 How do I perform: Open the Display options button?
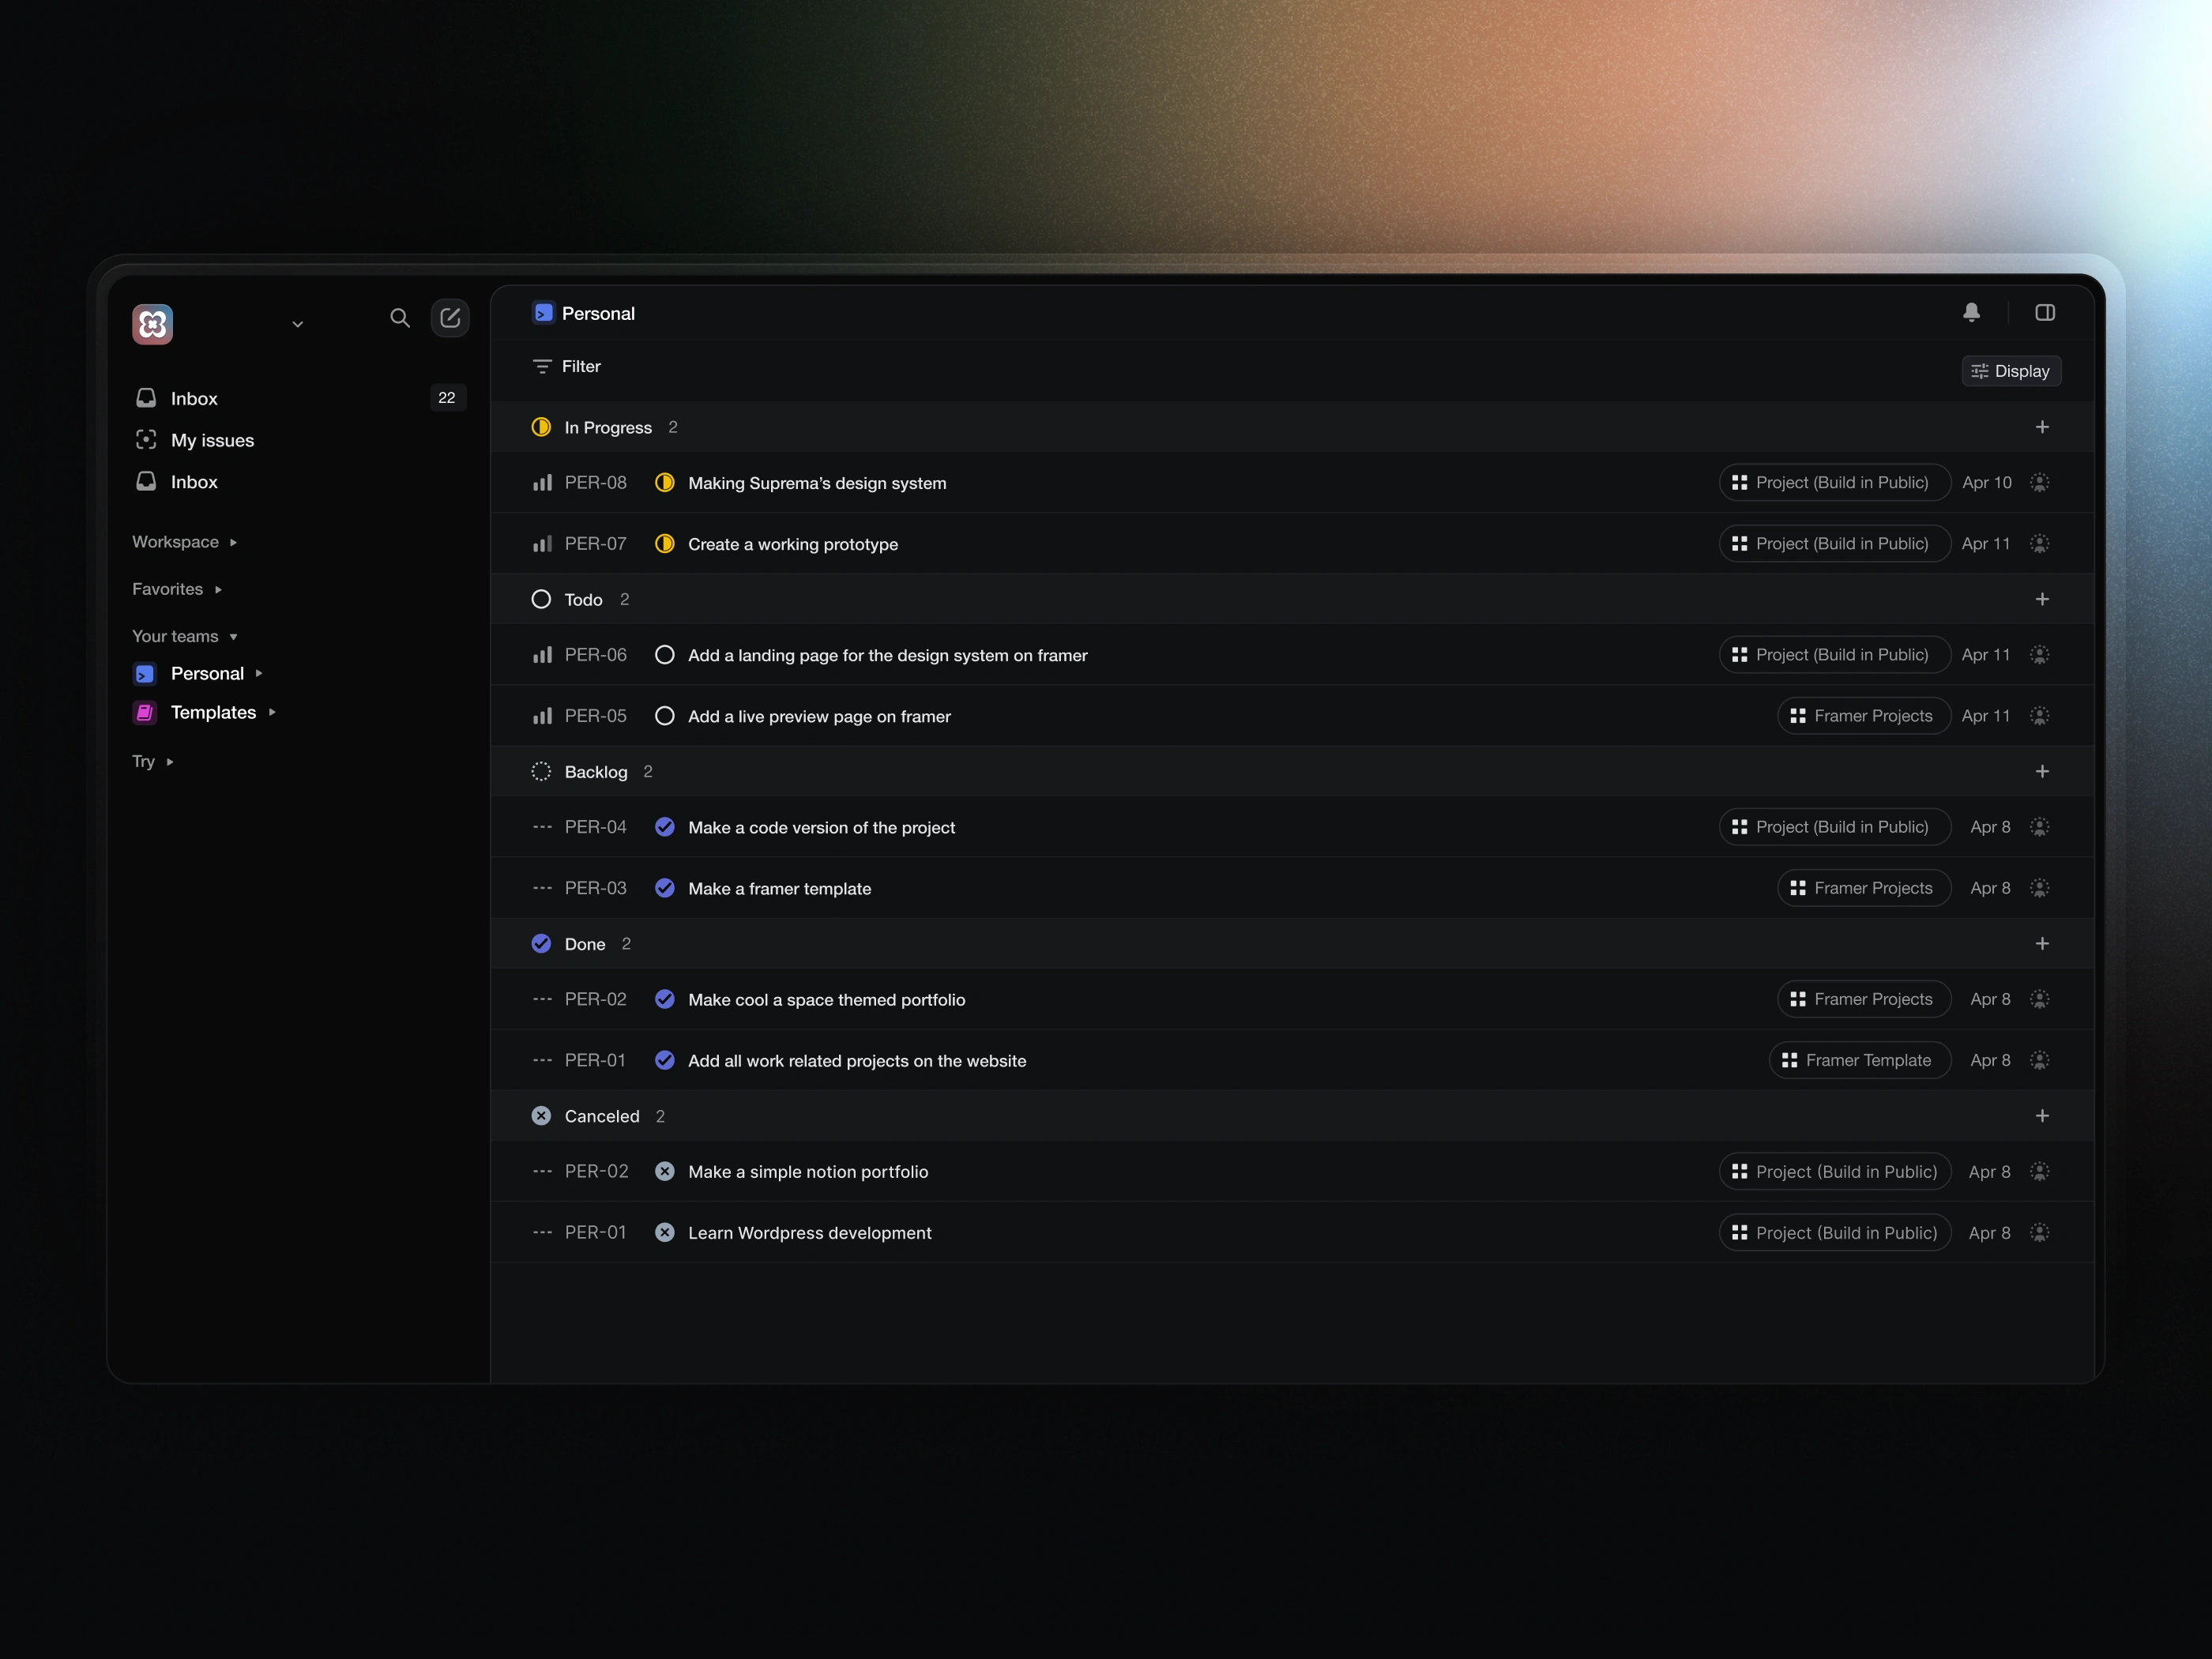coord(2011,371)
